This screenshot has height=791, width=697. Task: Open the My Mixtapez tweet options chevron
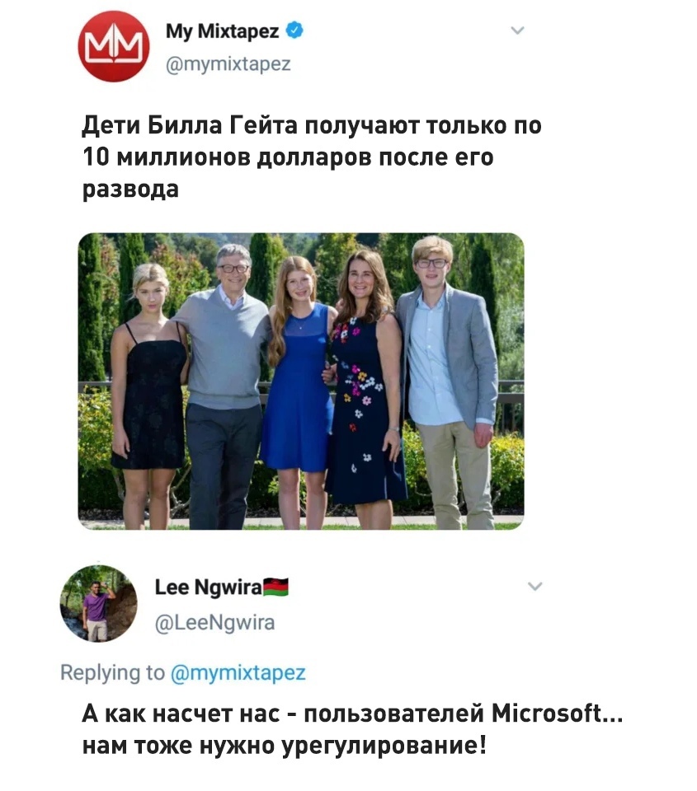517,31
